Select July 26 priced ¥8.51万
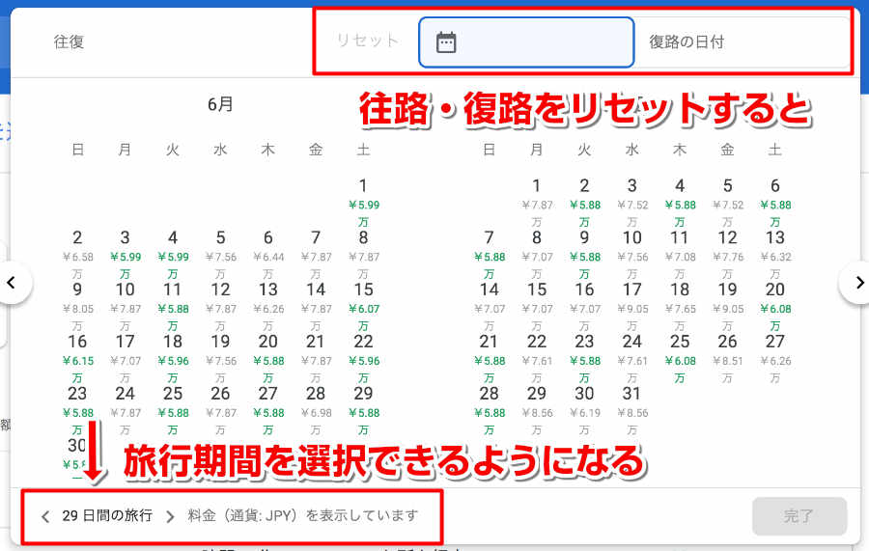Screen dimensions: 869x551 pyautogui.click(x=727, y=358)
